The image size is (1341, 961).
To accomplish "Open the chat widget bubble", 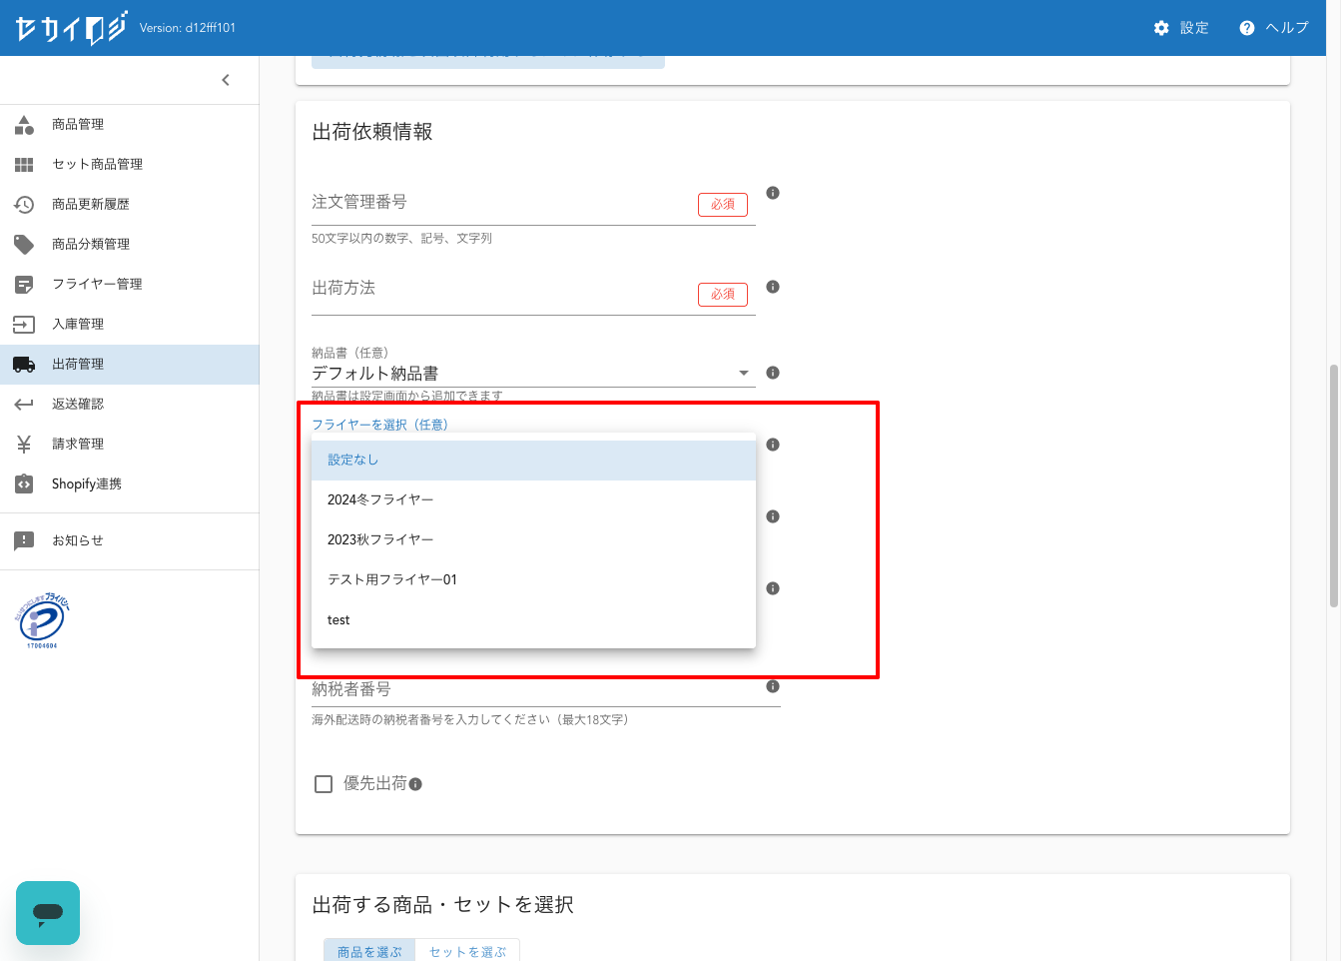I will click(x=48, y=912).
